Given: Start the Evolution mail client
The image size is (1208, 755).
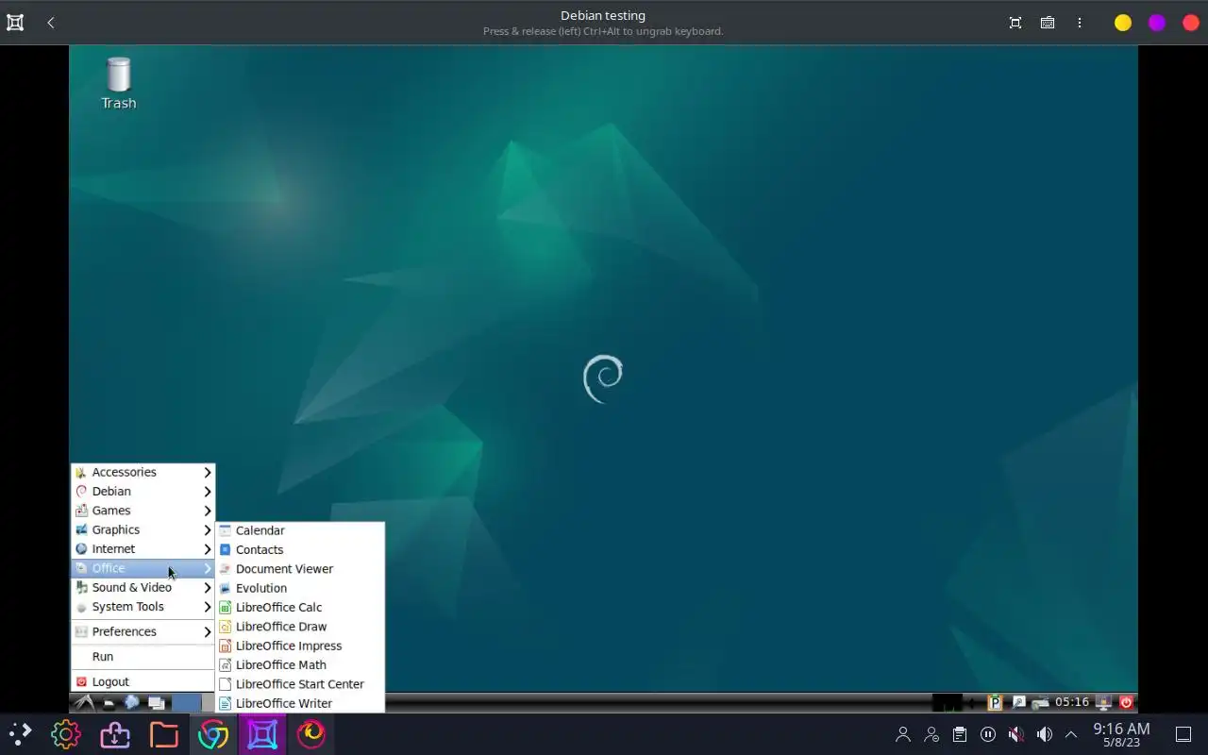Looking at the screenshot, I should point(300,588).
